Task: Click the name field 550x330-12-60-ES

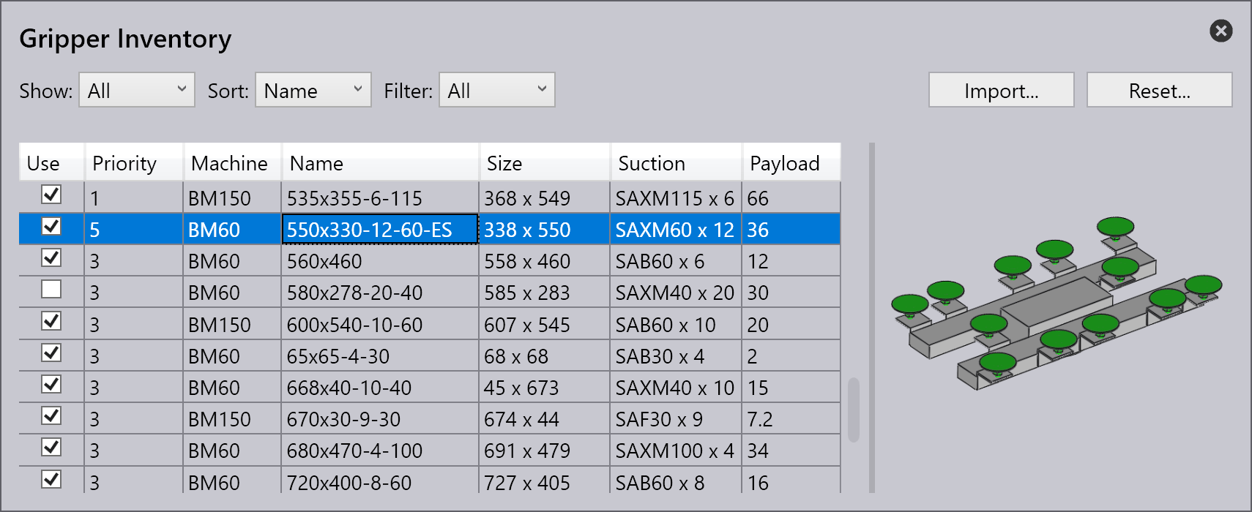Action: (379, 230)
